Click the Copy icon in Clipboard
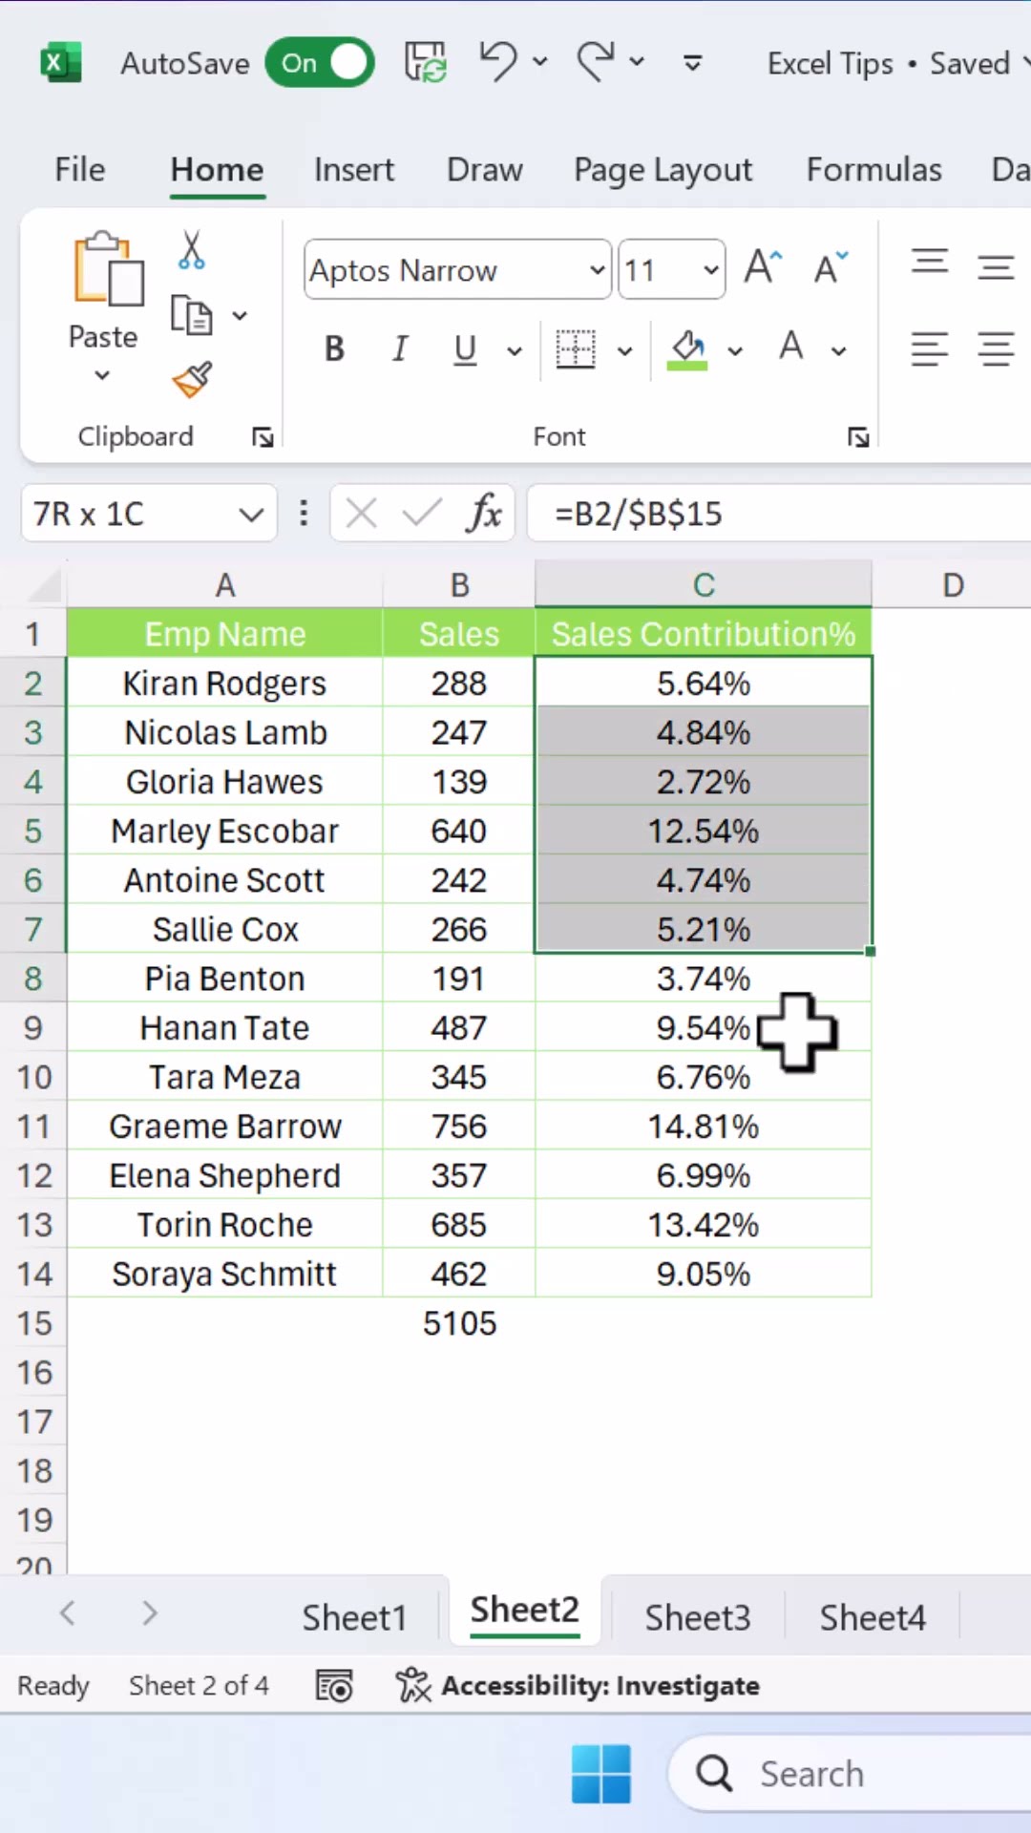This screenshot has height=1833, width=1031. pyautogui.click(x=192, y=315)
